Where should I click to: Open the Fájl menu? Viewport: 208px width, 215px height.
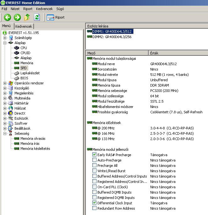point(4,9)
